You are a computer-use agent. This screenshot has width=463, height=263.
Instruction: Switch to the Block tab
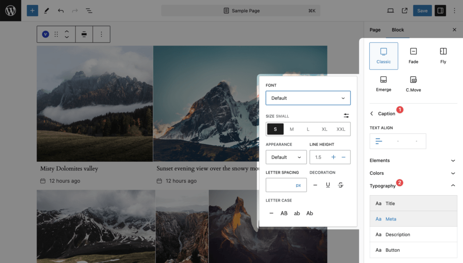[398, 29]
